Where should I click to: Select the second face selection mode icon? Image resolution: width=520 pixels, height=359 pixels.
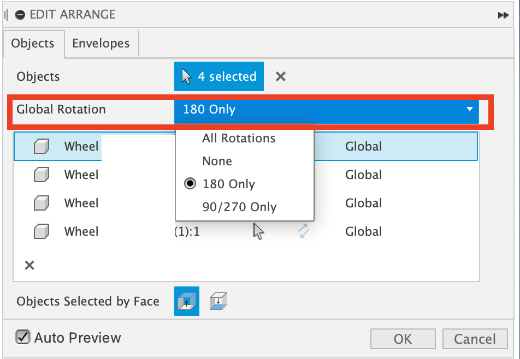[x=217, y=301]
